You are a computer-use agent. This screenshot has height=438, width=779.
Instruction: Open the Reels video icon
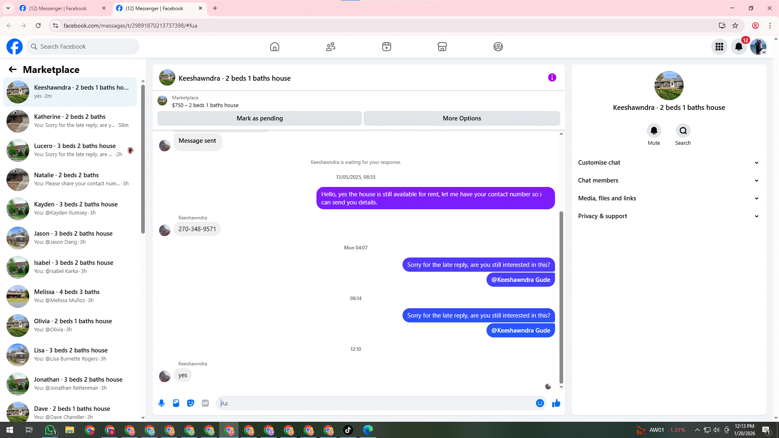point(387,47)
